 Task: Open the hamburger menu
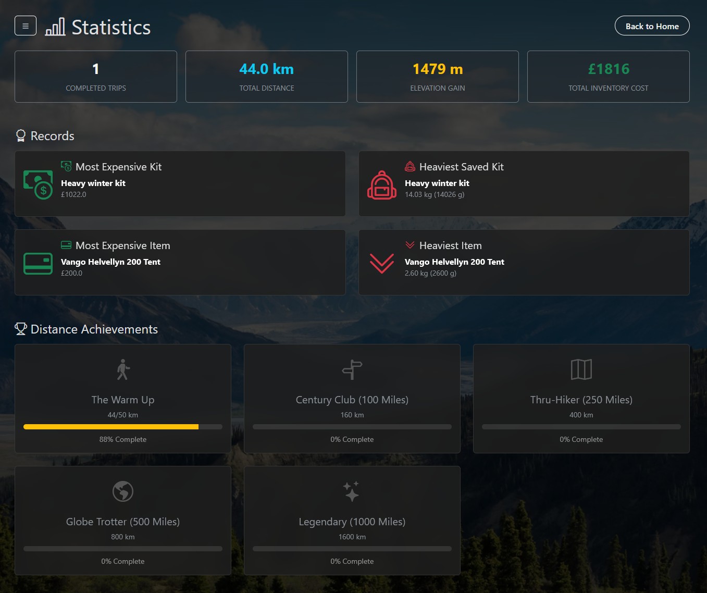25,26
